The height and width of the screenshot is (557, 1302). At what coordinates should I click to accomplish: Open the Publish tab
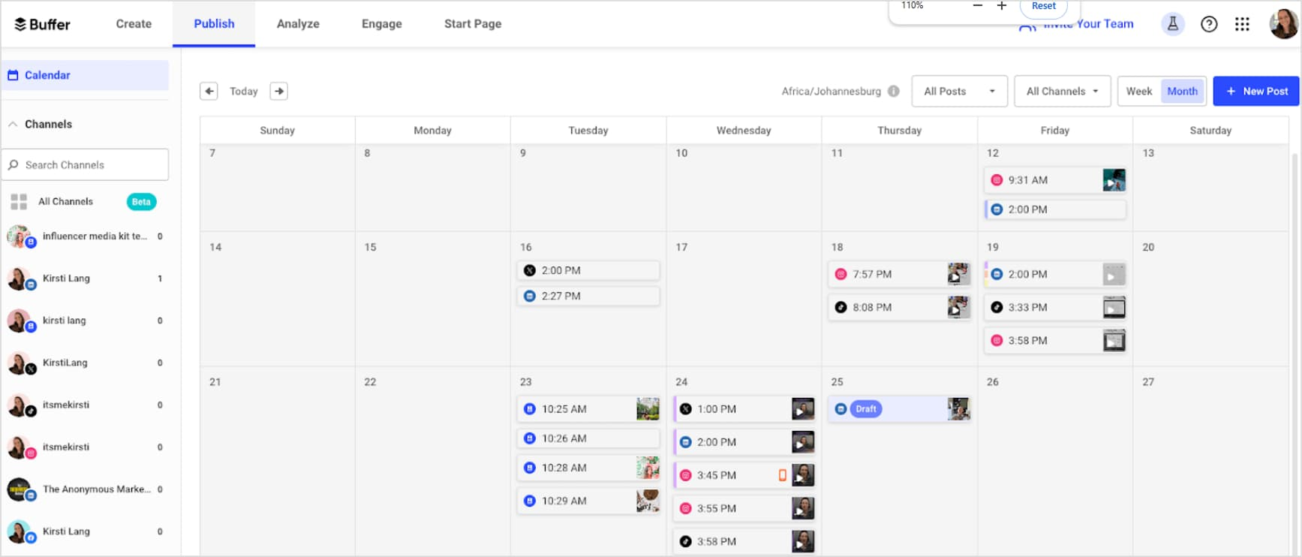[214, 24]
